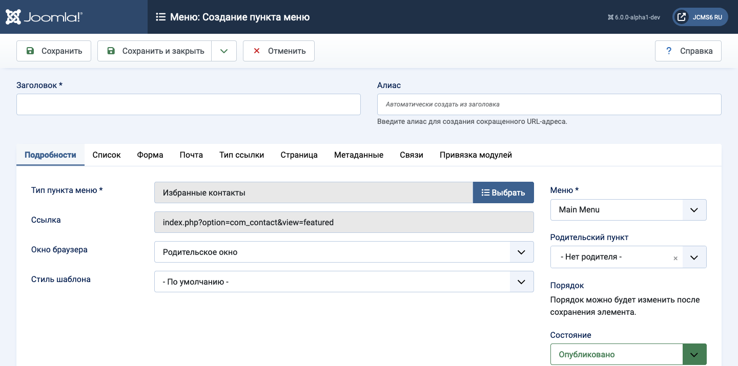The width and height of the screenshot is (738, 366).
Task: Open the Окно браузера dropdown
Action: tap(521, 252)
